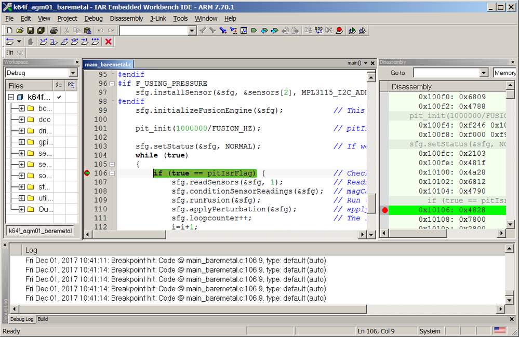Open the Debug configuration dropdown in Workspace

click(x=73, y=73)
